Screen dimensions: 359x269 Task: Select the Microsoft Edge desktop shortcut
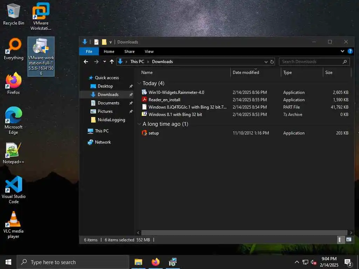tap(14, 121)
